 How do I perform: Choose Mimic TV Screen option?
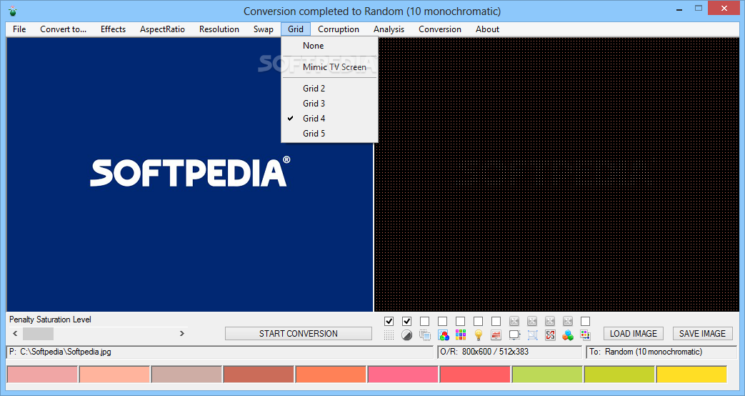pyautogui.click(x=330, y=67)
